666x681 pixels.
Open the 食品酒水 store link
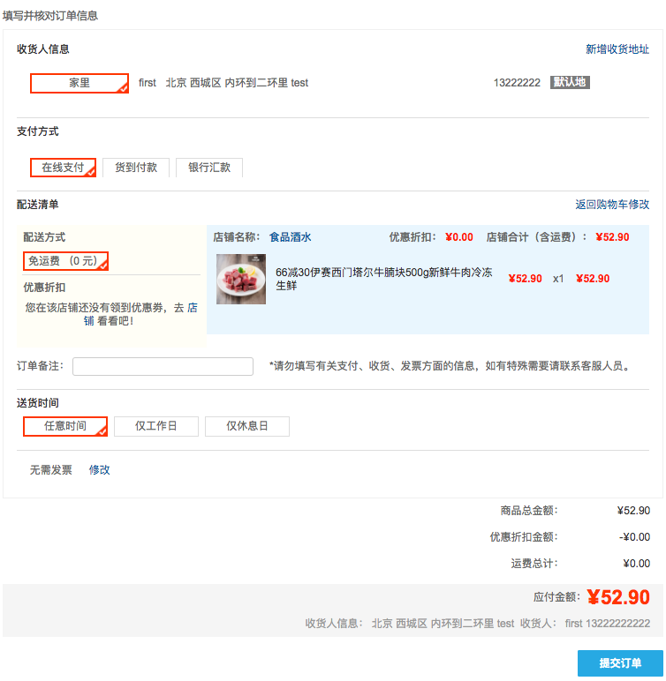[x=290, y=237]
